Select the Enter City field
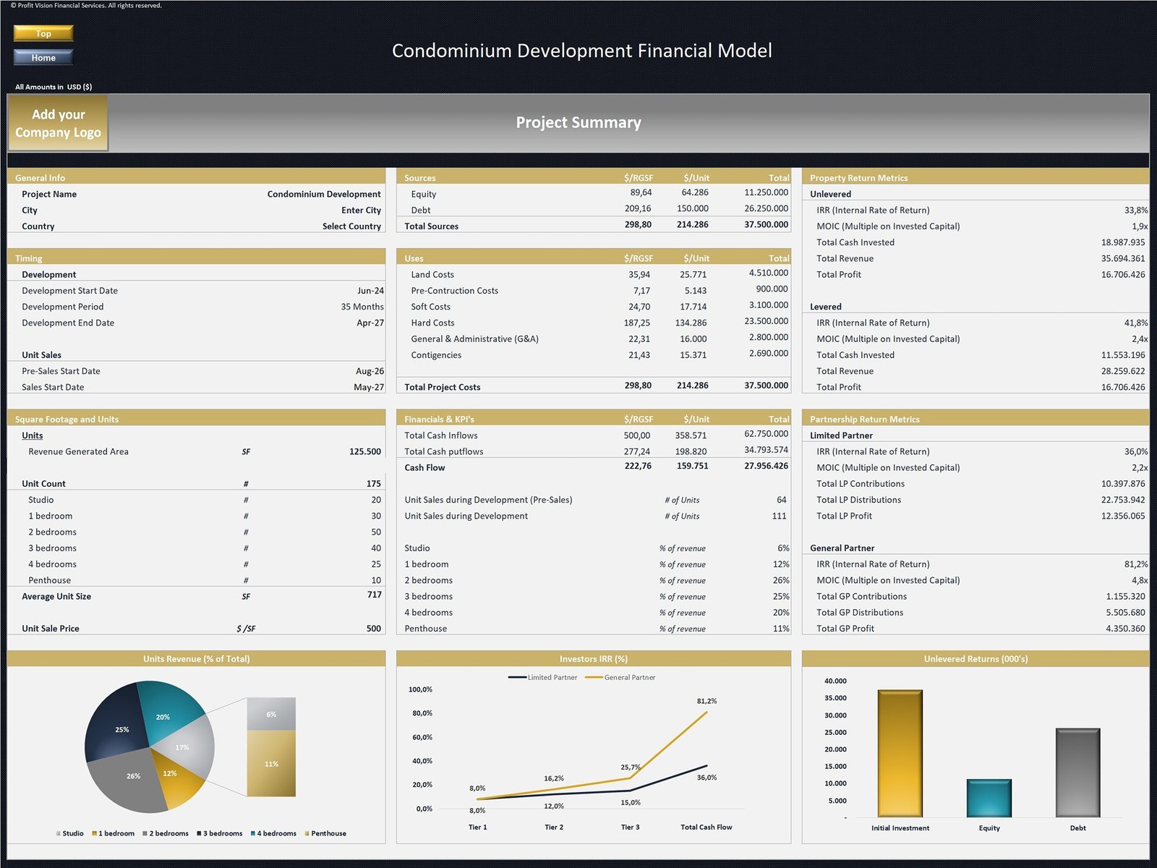 tap(361, 210)
